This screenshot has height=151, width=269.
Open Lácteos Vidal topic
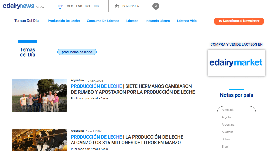(x=187, y=21)
